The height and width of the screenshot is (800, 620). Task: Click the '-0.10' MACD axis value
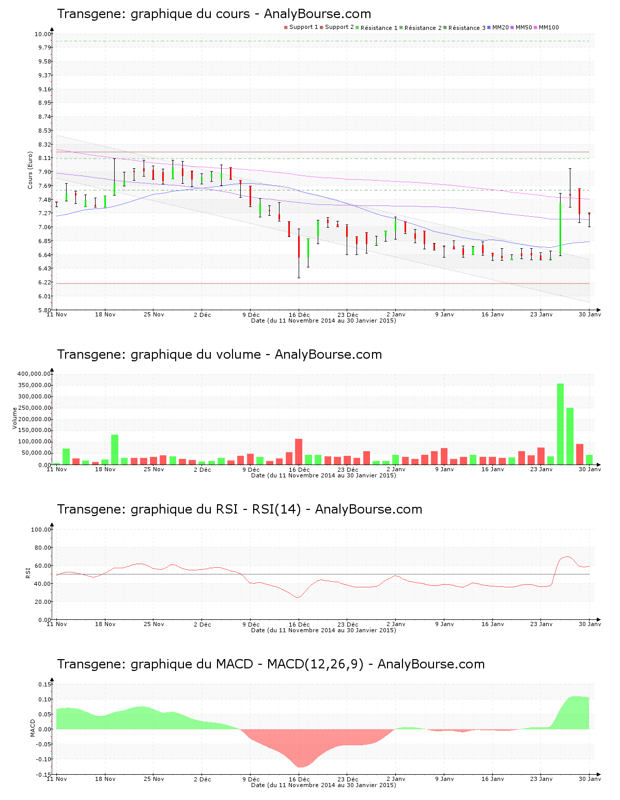click(x=43, y=759)
